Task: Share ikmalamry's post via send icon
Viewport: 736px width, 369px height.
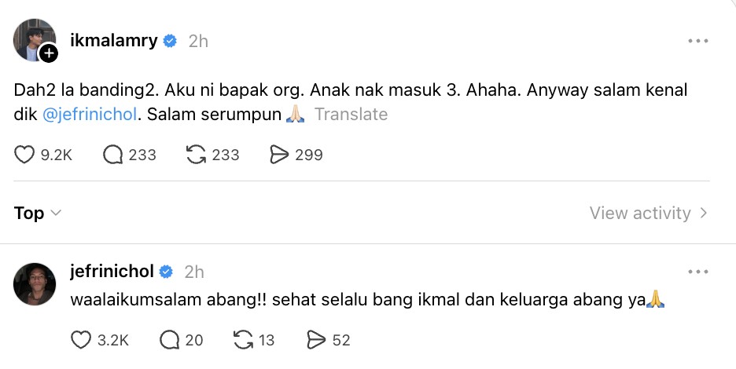Action: pyautogui.click(x=279, y=155)
